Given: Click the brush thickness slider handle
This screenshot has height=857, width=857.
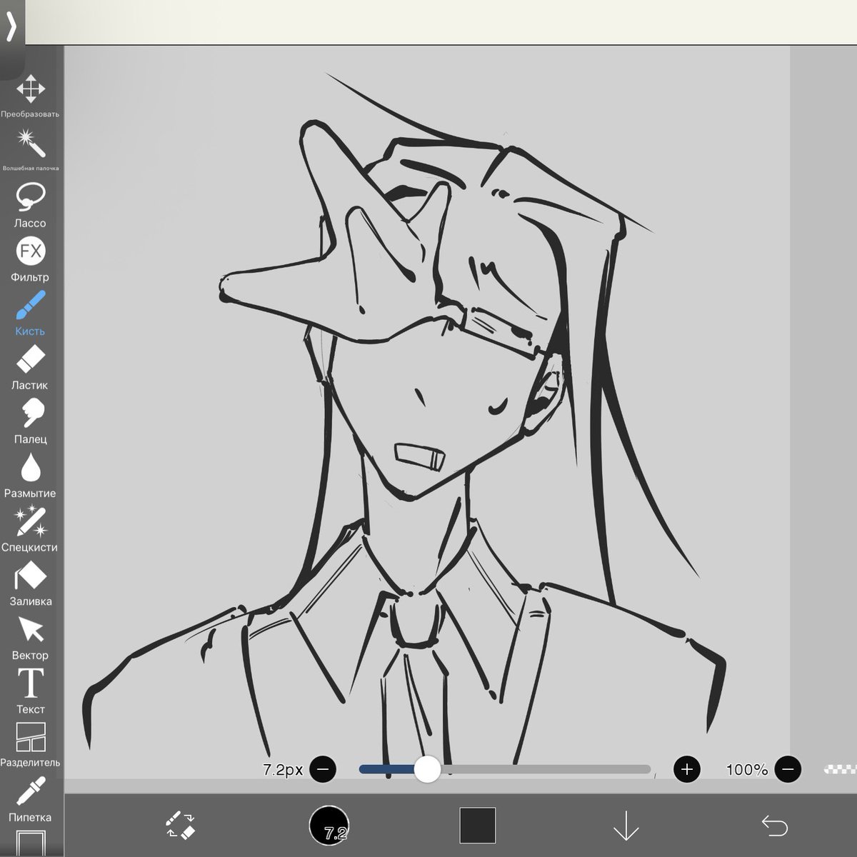Looking at the screenshot, I should pos(427,769).
